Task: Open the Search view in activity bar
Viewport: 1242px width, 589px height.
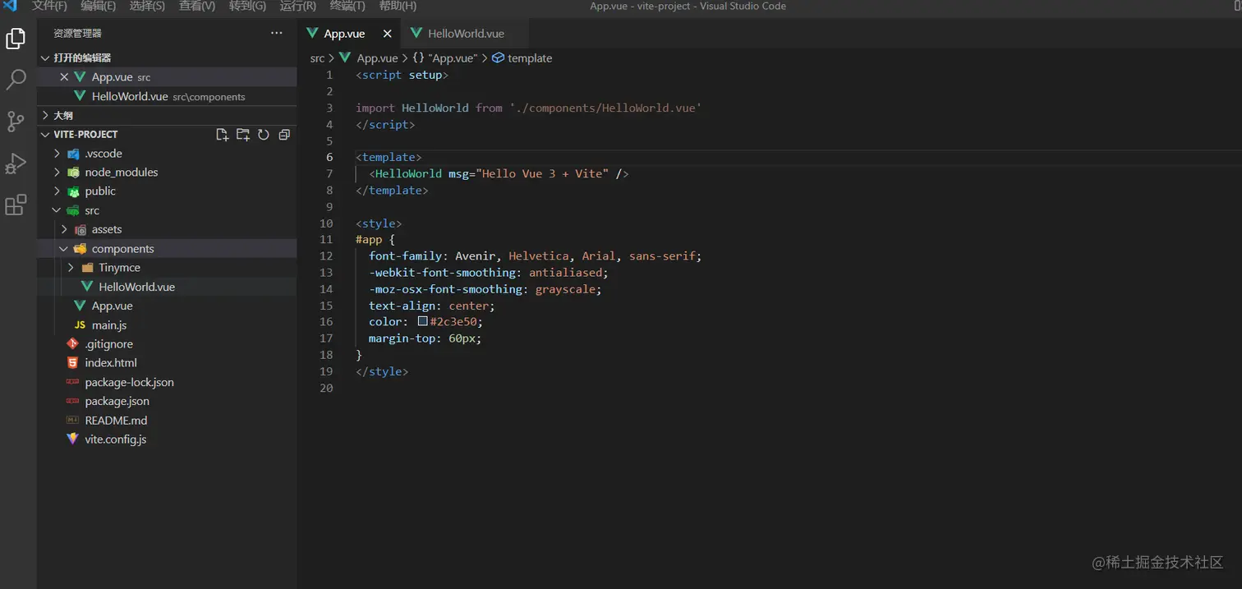Action: click(x=16, y=80)
